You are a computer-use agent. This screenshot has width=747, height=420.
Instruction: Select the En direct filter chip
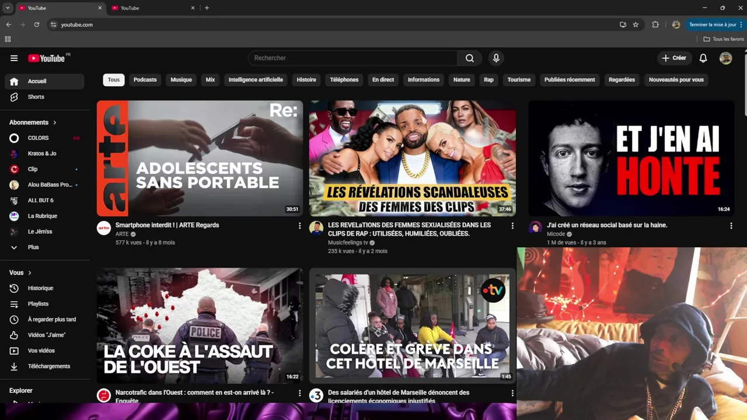(x=383, y=80)
